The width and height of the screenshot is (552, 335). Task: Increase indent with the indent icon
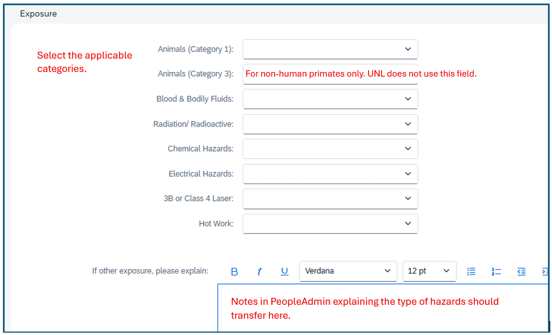pyautogui.click(x=545, y=271)
